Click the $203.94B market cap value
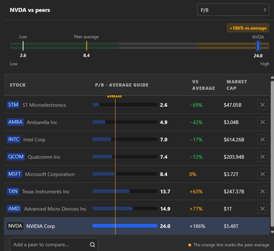This screenshot has height=251, width=274. tap(234, 157)
